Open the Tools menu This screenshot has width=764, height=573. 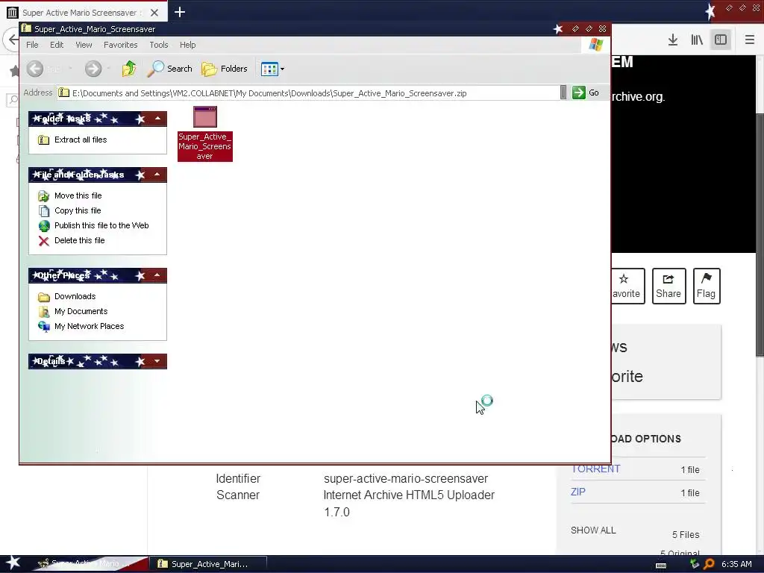159,45
